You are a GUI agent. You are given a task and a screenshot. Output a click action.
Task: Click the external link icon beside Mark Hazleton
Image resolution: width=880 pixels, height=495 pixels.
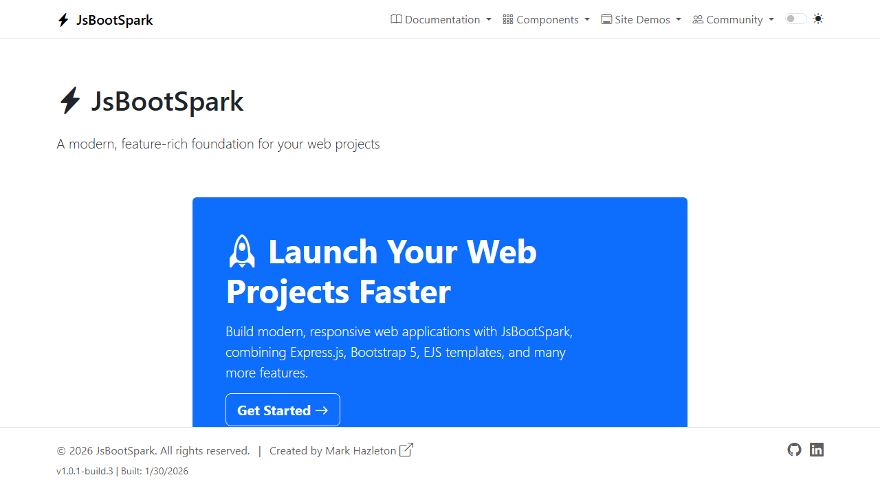pyautogui.click(x=406, y=449)
